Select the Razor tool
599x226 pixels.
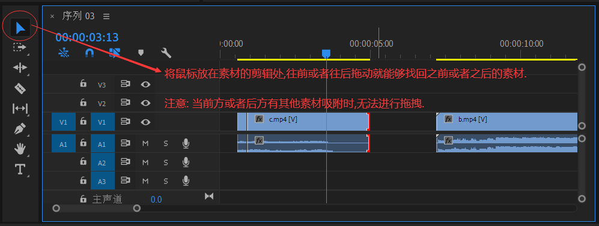(20, 89)
